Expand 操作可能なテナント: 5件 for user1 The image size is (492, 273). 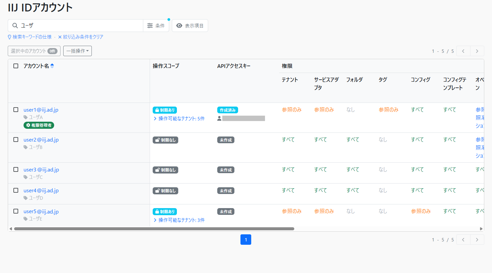pyautogui.click(x=179, y=118)
